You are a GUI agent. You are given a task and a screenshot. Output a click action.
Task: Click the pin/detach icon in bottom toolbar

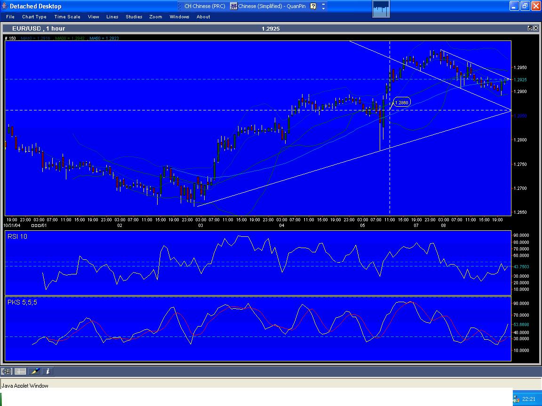7,371
